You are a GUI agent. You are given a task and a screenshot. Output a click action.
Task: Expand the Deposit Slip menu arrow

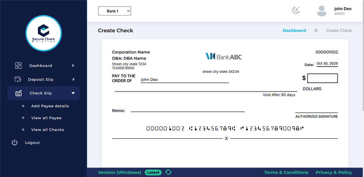pyautogui.click(x=73, y=79)
